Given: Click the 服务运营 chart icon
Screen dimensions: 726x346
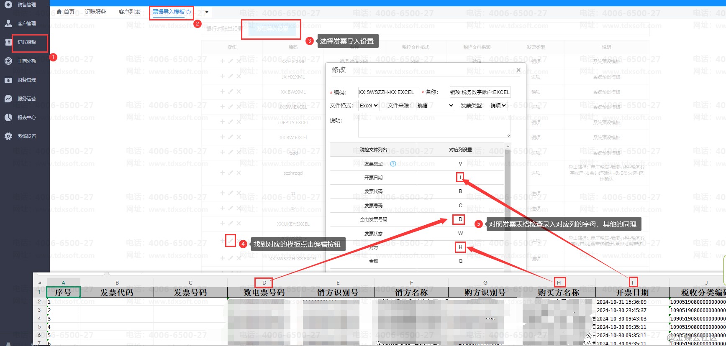Looking at the screenshot, I should point(8,99).
